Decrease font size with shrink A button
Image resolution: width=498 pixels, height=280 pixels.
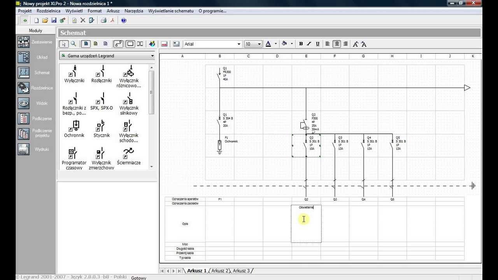pos(364,44)
